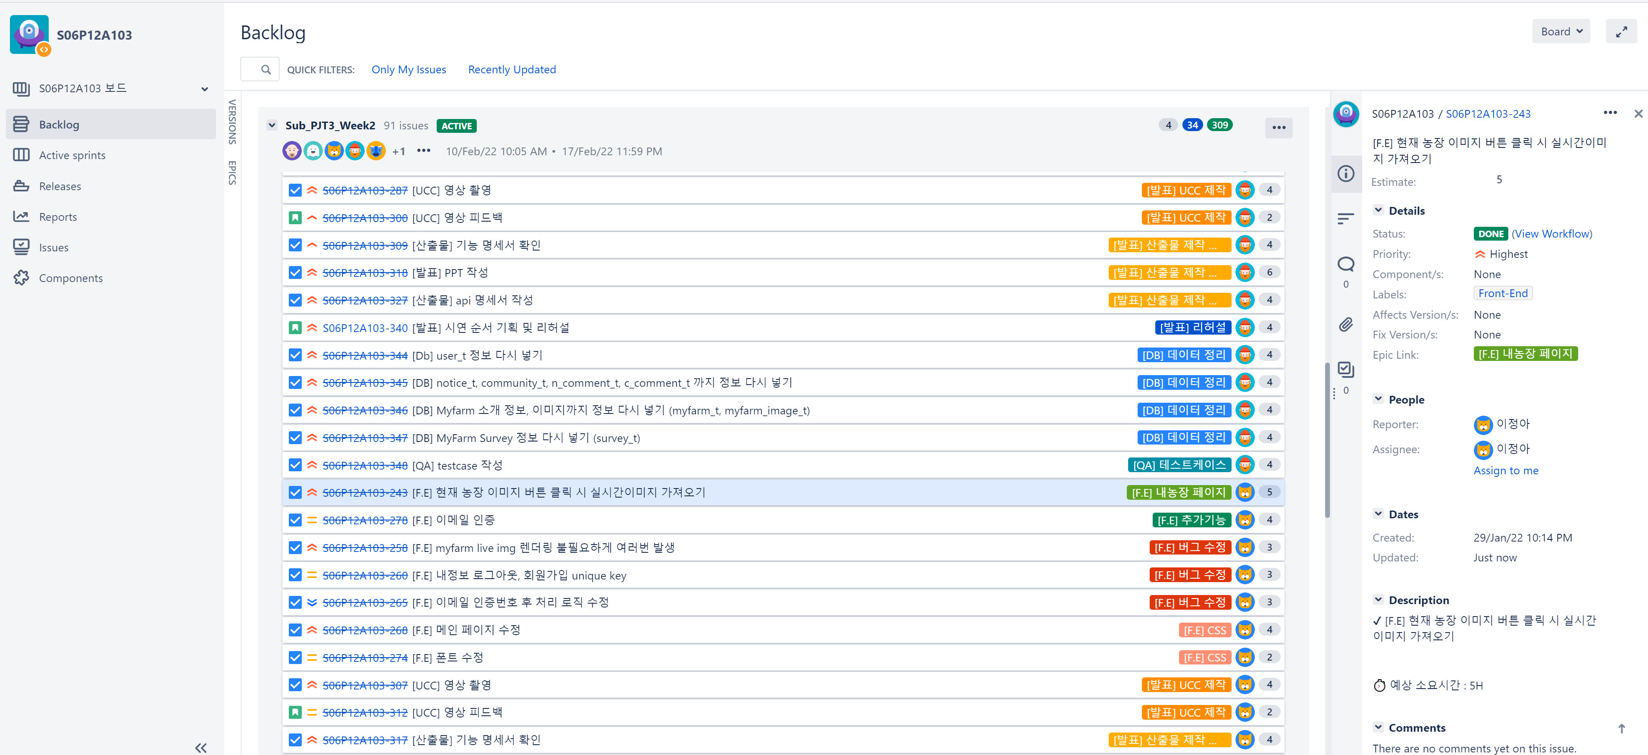The height and width of the screenshot is (755, 1648).
Task: Show issue details info icon
Action: click(x=1345, y=173)
